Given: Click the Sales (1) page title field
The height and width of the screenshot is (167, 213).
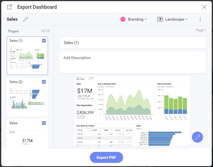Looking at the screenshot, I should coord(133,43).
